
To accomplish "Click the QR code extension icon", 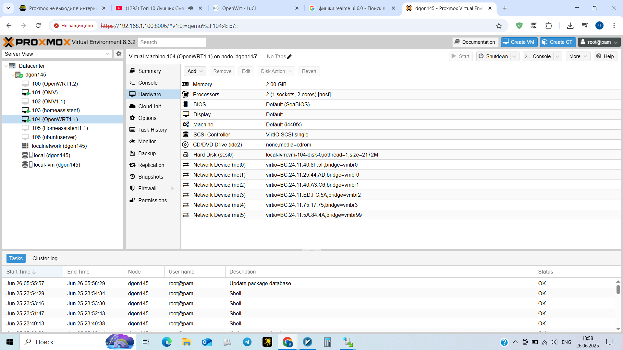I will pyautogui.click(x=534, y=26).
